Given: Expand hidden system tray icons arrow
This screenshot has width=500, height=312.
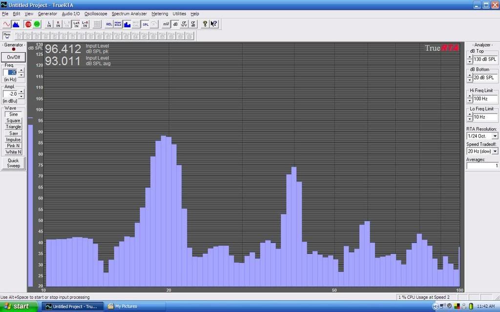Looking at the screenshot, I should click(435, 306).
